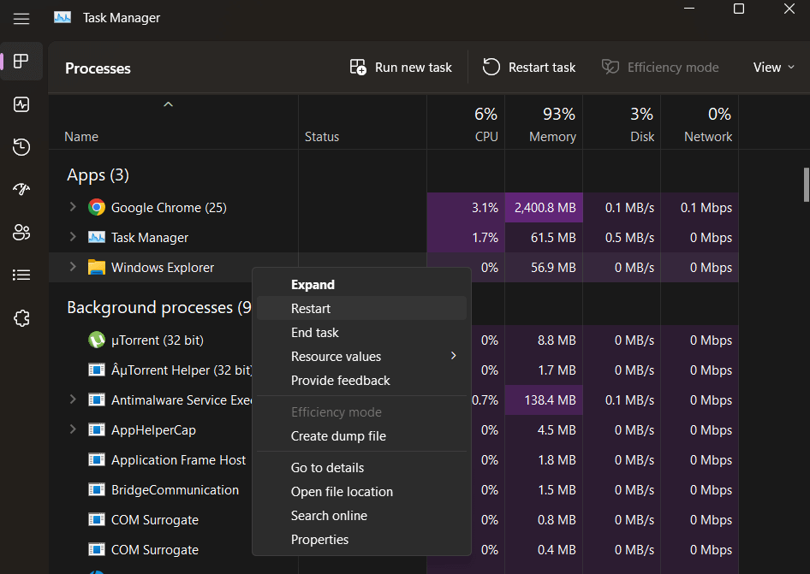Sort by the CPU column header

(x=466, y=123)
